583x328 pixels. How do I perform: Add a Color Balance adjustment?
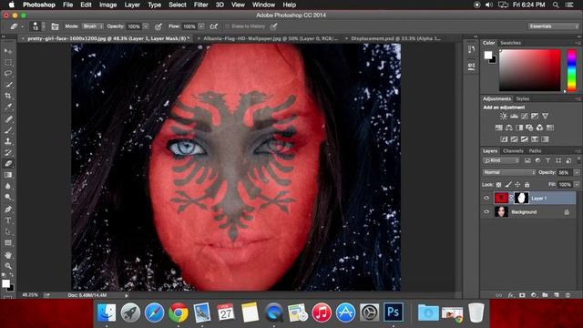click(509, 128)
